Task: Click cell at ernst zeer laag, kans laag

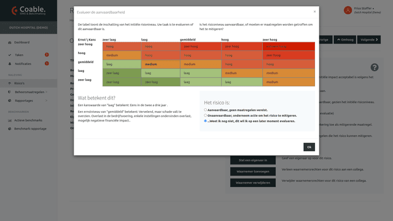Action: [161, 82]
